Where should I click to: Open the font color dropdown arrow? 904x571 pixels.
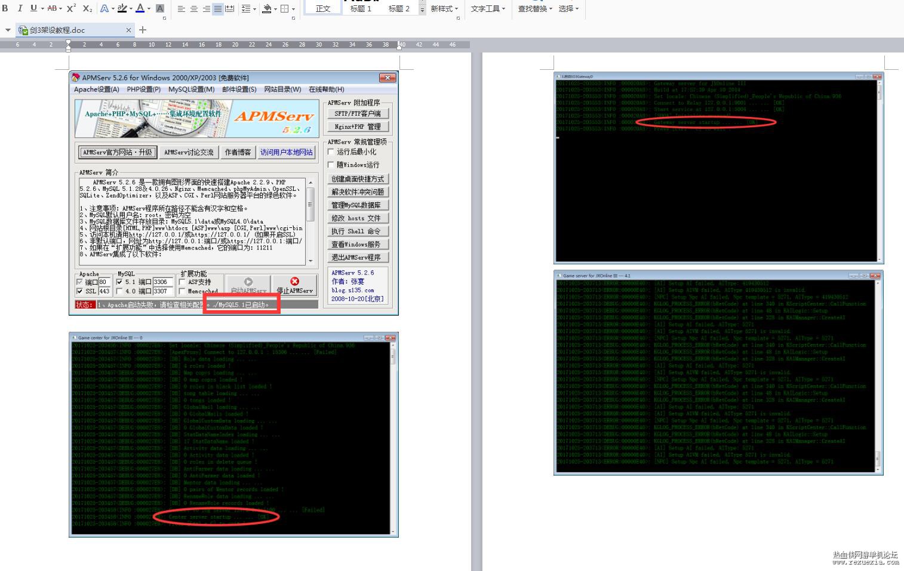pyautogui.click(x=149, y=9)
